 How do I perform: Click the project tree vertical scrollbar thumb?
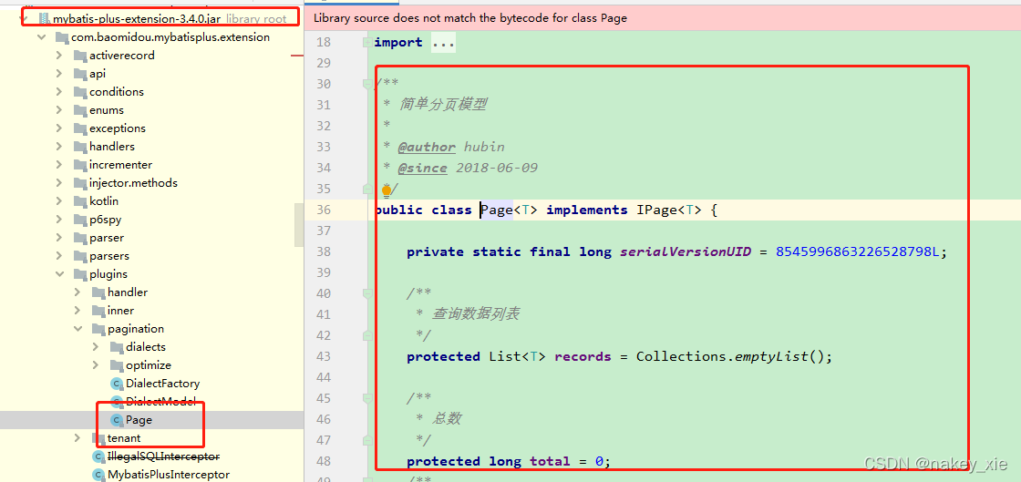point(299,225)
